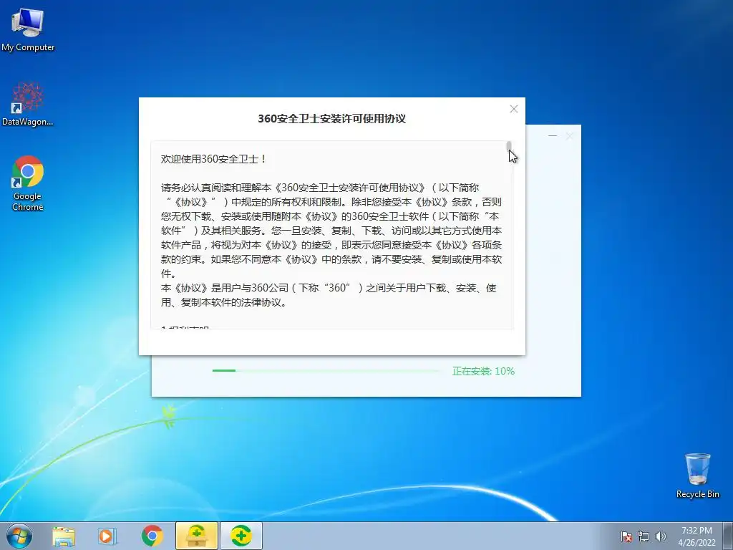The width and height of the screenshot is (733, 550).
Task: Click the paragraph starting 请务必认真阅读和理解本
Action: [x=331, y=231]
